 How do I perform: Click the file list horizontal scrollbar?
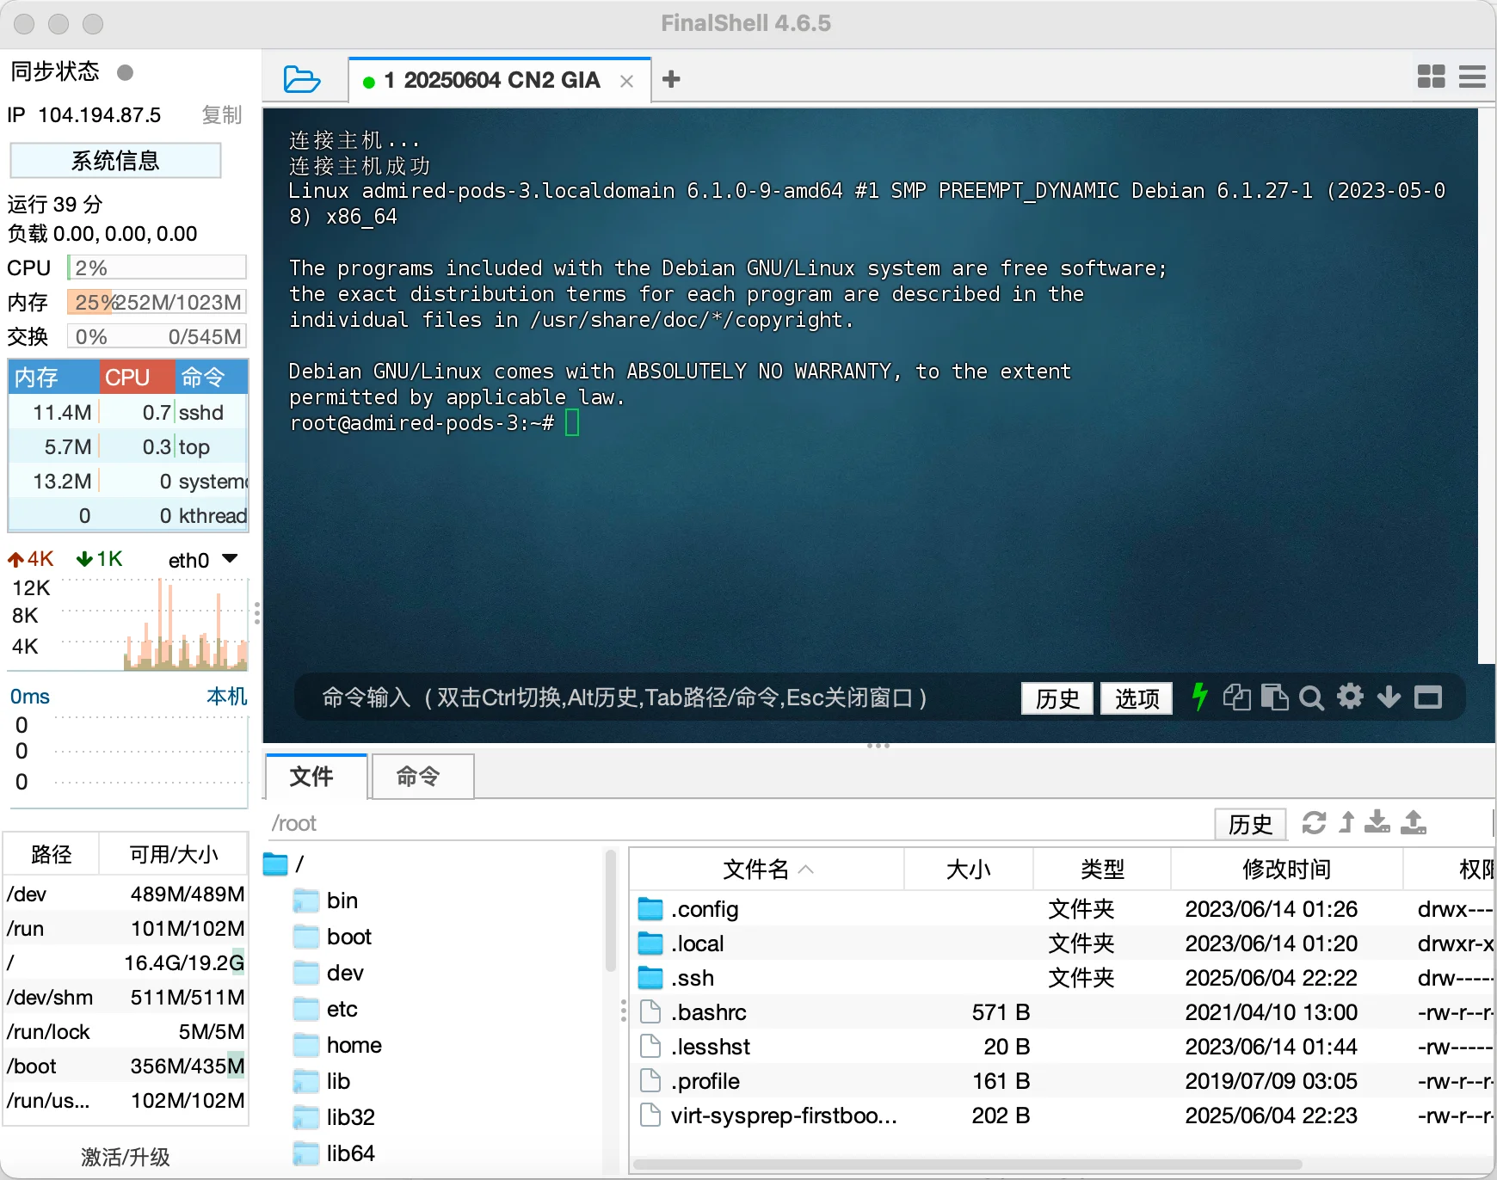pyautogui.click(x=968, y=1165)
